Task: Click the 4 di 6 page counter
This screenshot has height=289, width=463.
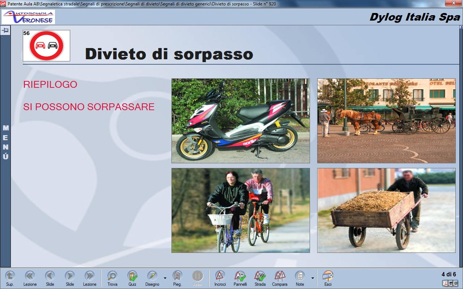Action: pyautogui.click(x=449, y=274)
